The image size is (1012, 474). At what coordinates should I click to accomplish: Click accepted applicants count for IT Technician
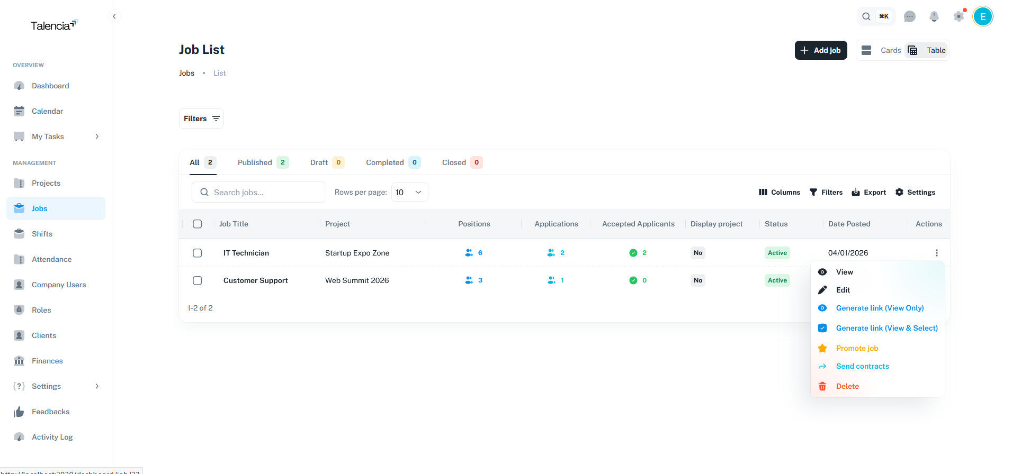[x=638, y=253]
